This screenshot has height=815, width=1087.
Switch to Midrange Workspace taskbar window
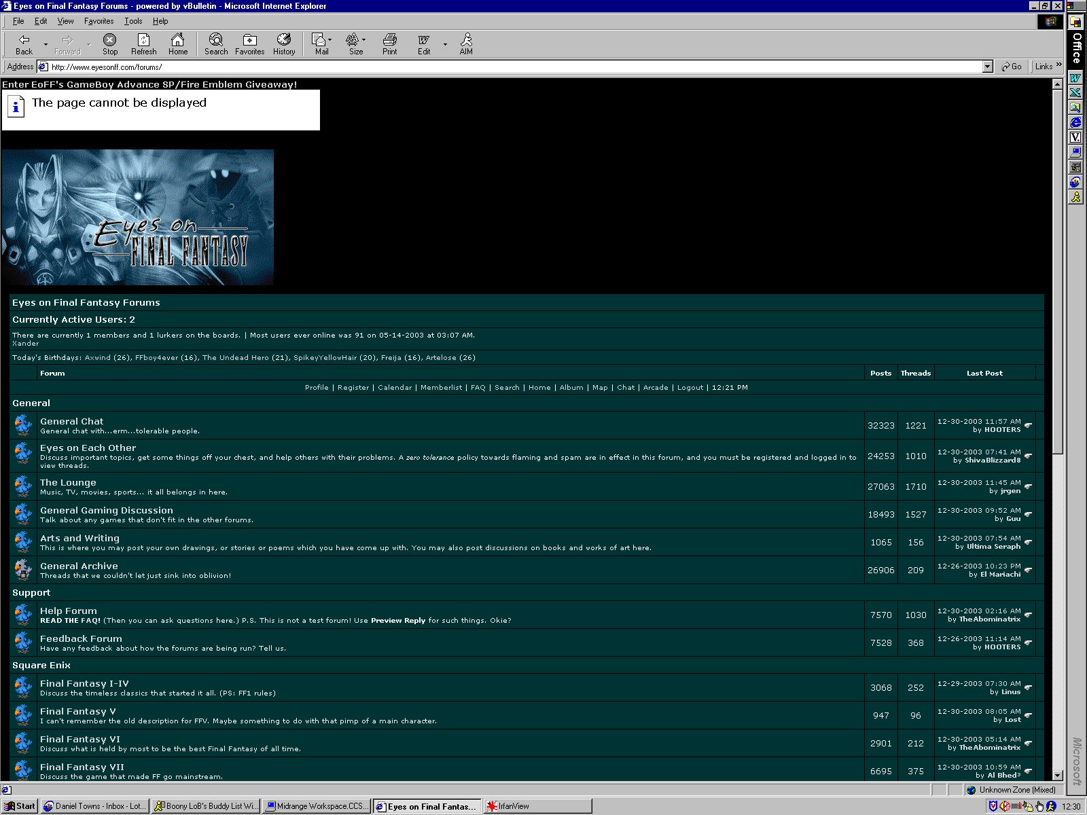[316, 806]
